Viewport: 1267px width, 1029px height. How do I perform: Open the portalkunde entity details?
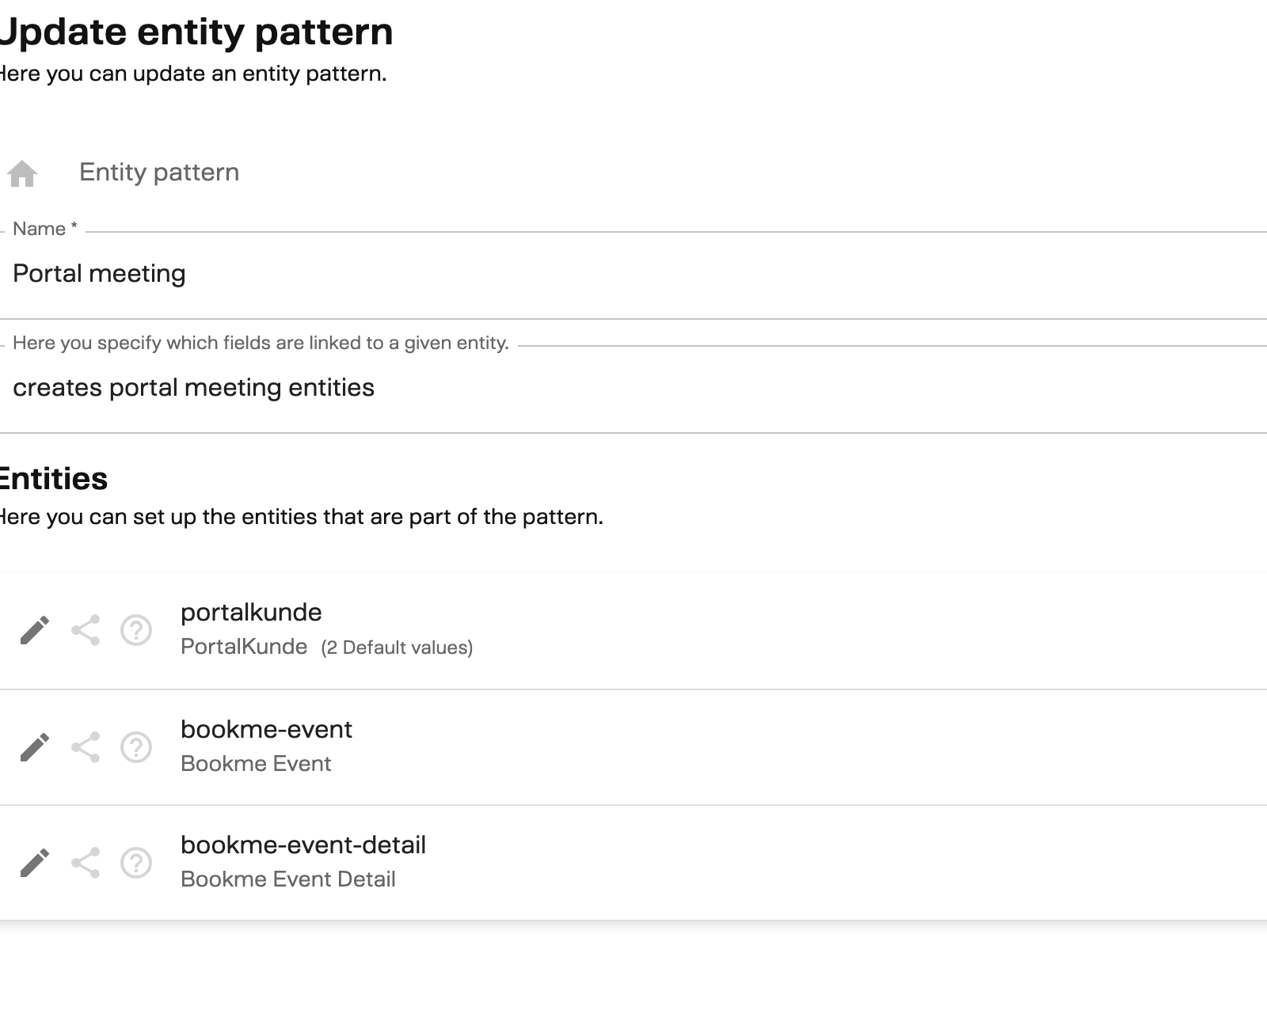click(x=251, y=612)
